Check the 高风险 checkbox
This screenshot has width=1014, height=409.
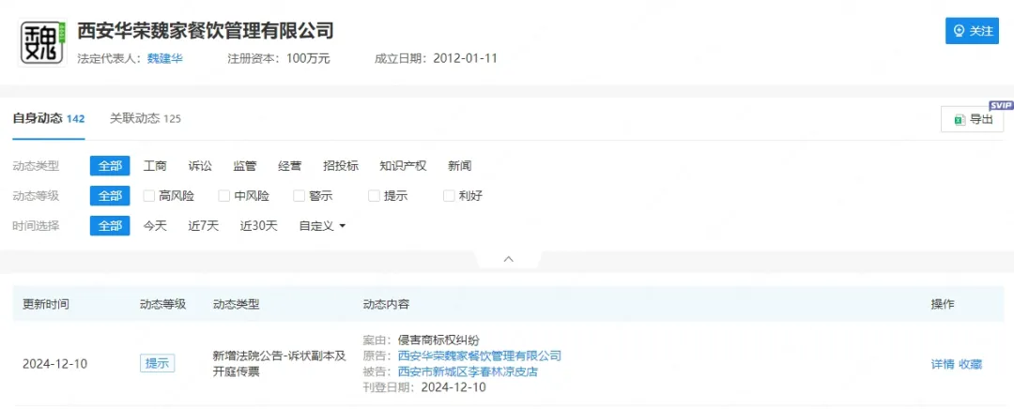[x=149, y=196]
